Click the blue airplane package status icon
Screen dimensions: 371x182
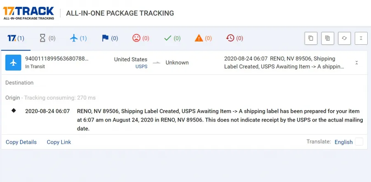coord(13,63)
